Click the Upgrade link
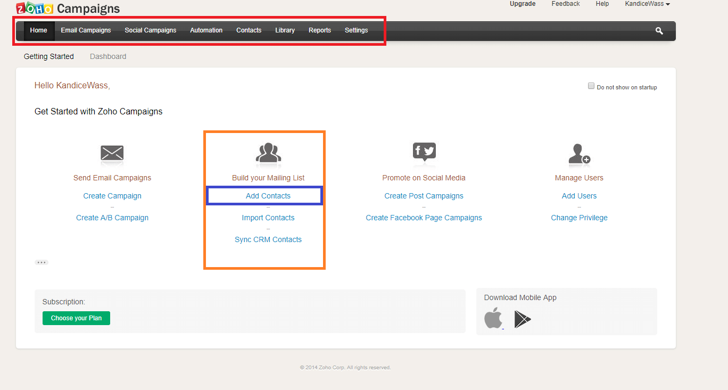728x390 pixels. [523, 4]
